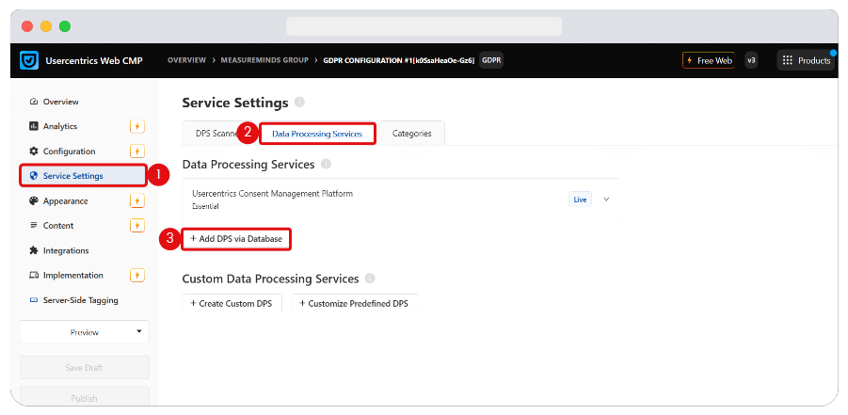Open the Preview dropdown

pos(85,332)
